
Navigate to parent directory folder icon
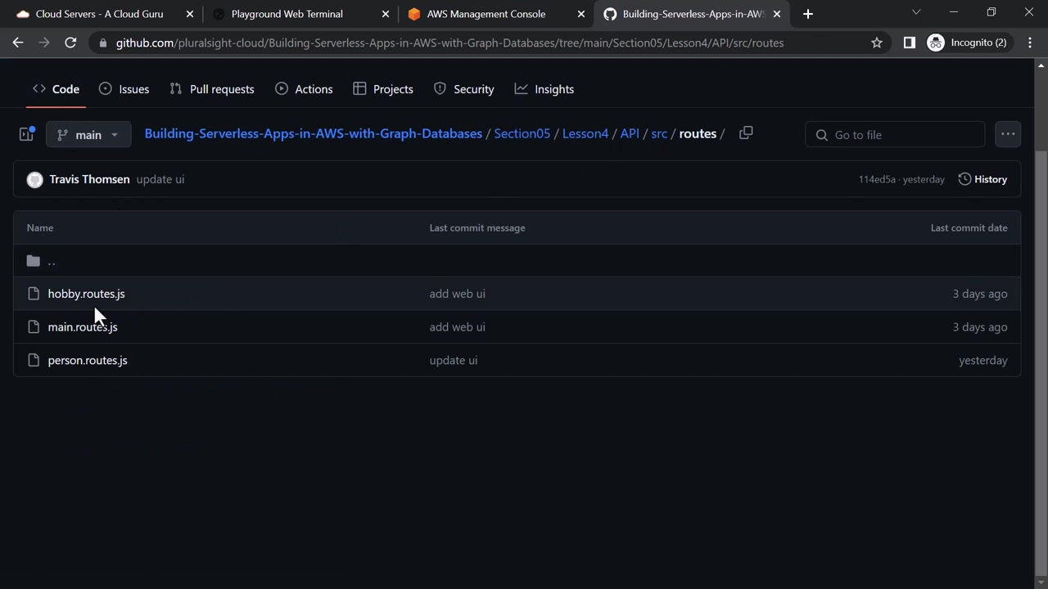(34, 261)
